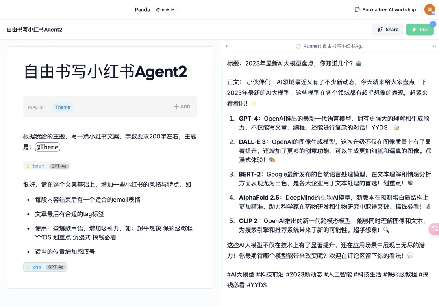Click the output line starting with 标题：2023年最新AI大模型盘点
This screenshot has width=439, height=306.
294,63
